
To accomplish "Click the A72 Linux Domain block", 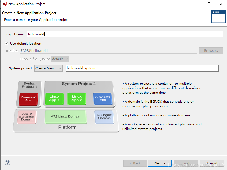I will tap(66, 117).
